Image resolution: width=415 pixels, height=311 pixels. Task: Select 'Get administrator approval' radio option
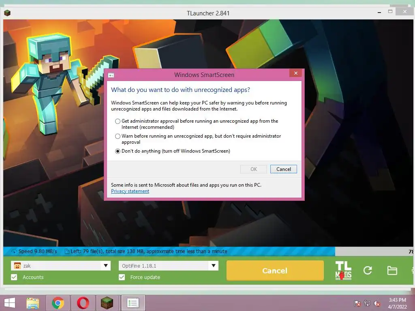118,121
